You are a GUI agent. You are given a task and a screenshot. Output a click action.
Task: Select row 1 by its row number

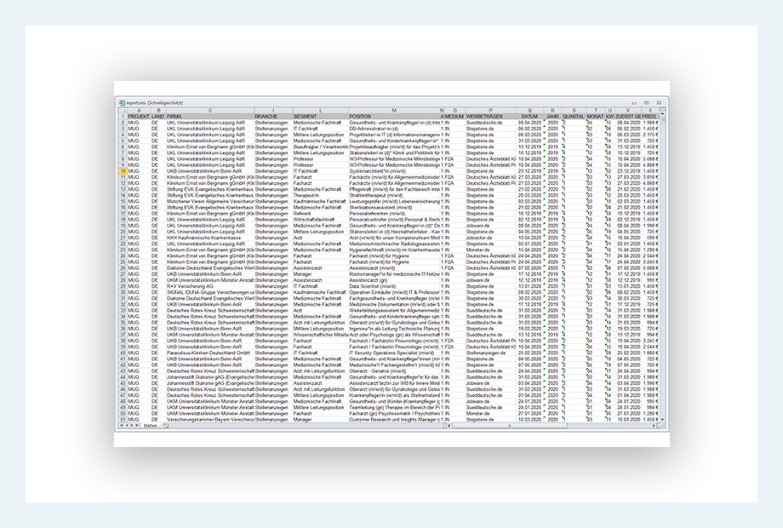tap(123, 117)
